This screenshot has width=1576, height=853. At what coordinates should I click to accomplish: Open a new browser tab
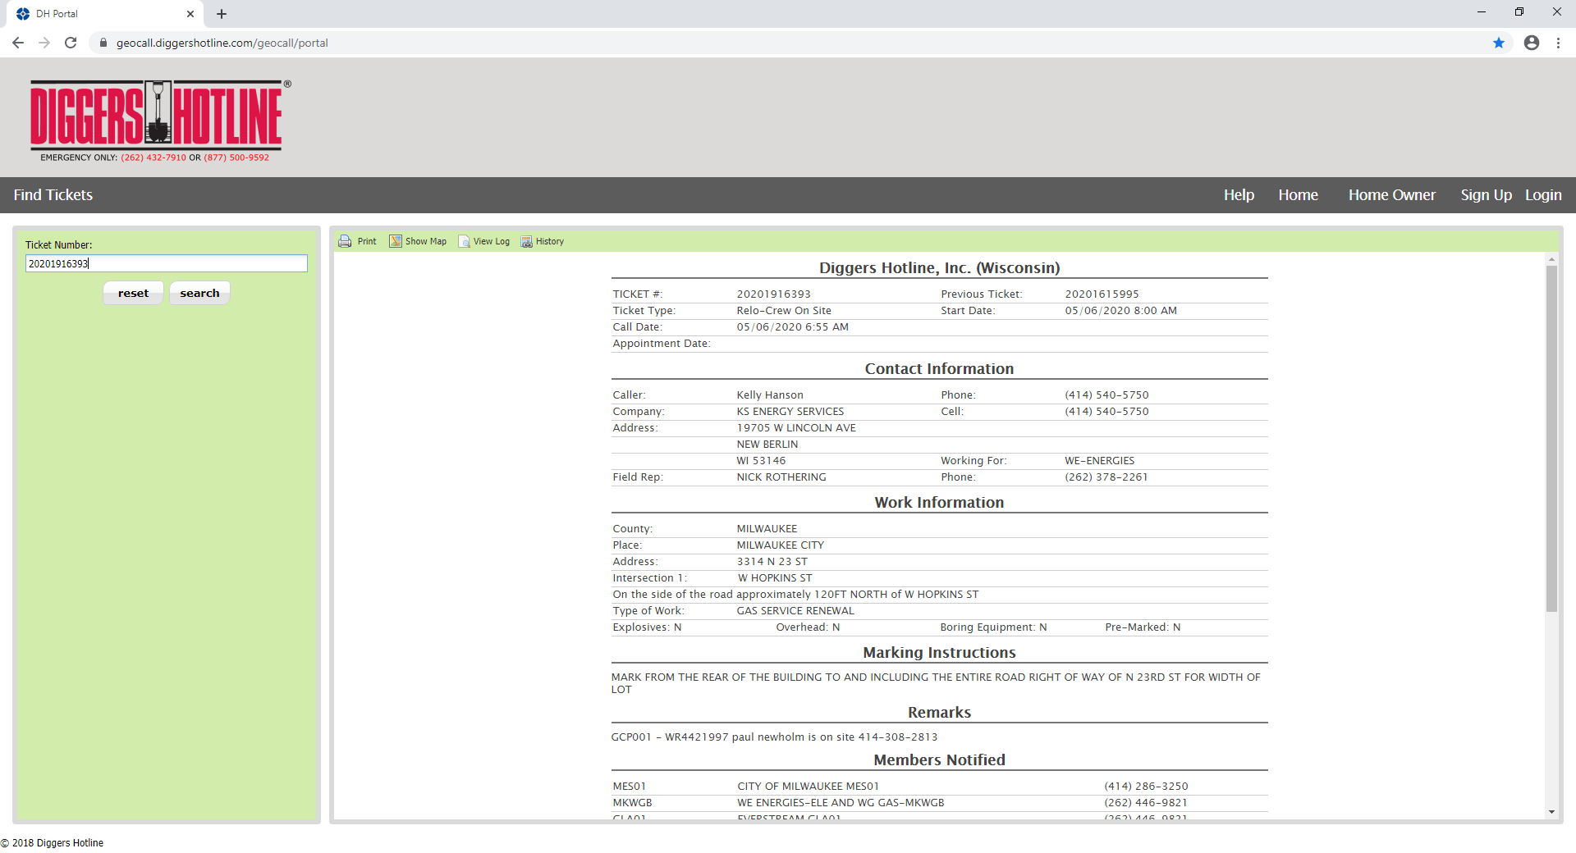pos(222,14)
